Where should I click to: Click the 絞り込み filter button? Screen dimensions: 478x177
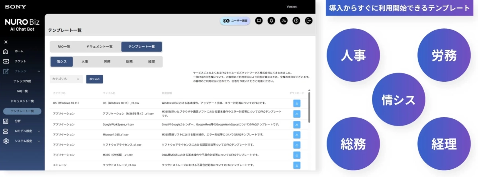point(95,79)
